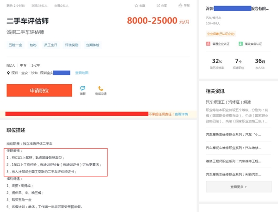Select the 评优奖励 benefit tag
This screenshot has width=278, height=212.
(71, 45)
